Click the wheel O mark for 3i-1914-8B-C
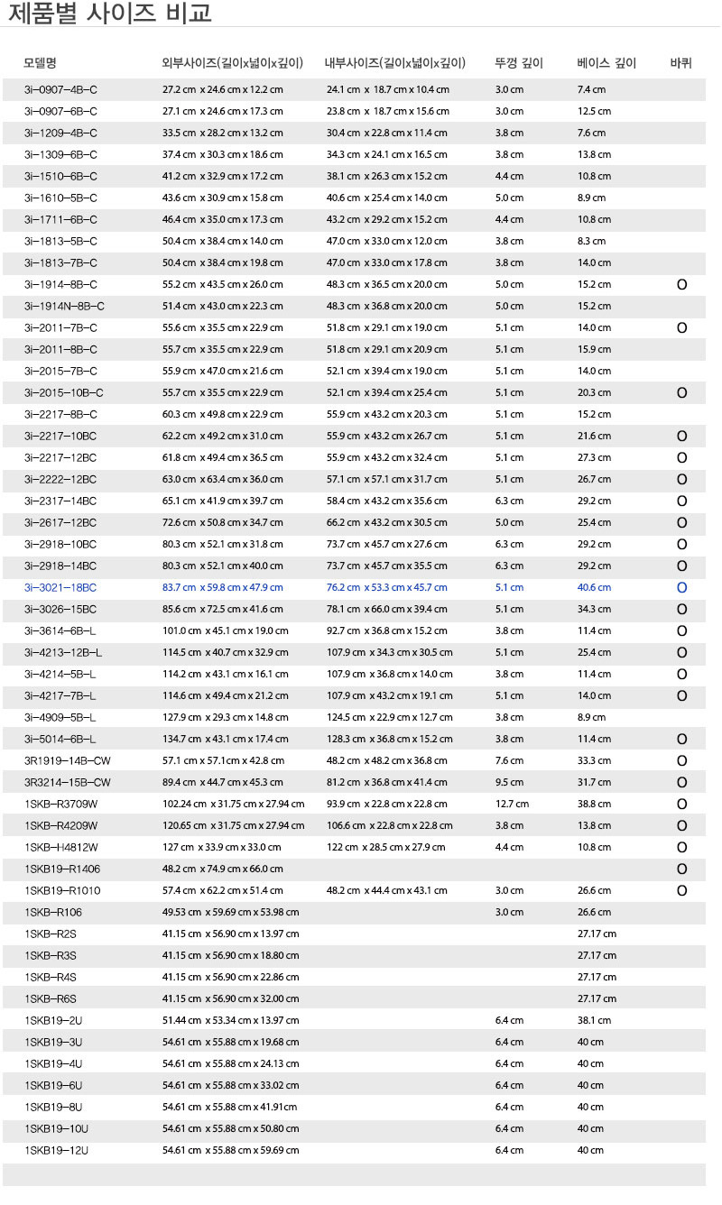 681,285
